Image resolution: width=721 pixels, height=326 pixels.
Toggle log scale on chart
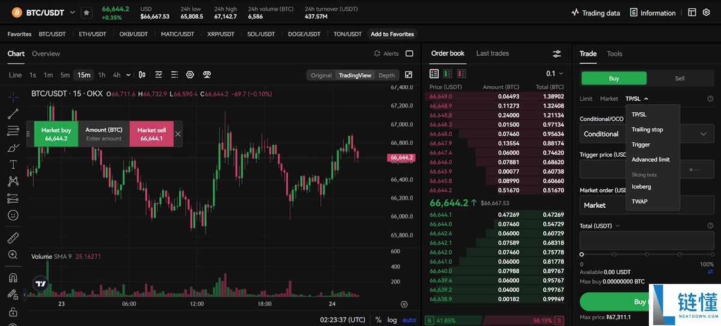tap(392, 320)
